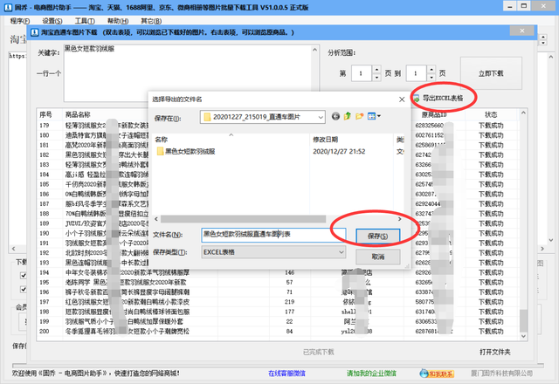559x384 pixels.
Task: Select row 200 in the product table
Action: coord(278,332)
